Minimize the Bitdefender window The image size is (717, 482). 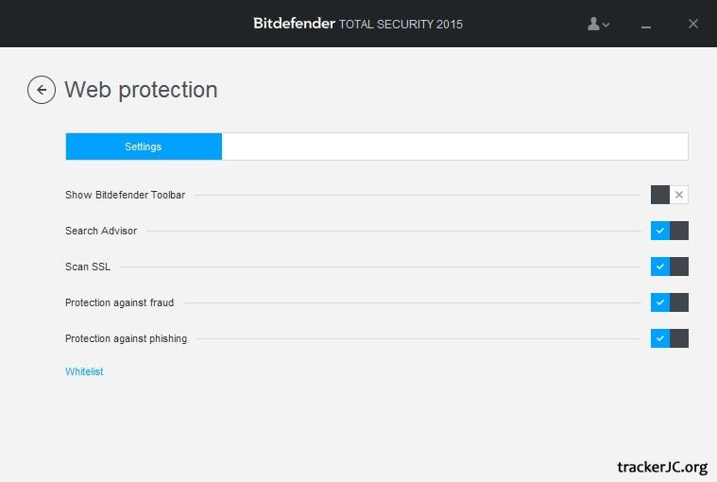[x=647, y=25]
